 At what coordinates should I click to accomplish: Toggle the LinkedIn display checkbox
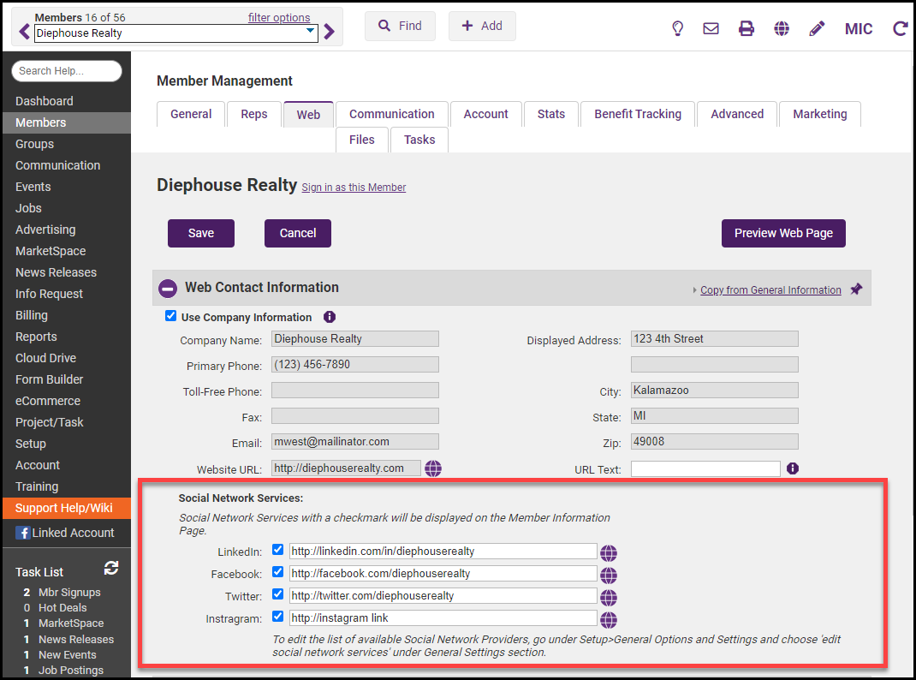[277, 550]
